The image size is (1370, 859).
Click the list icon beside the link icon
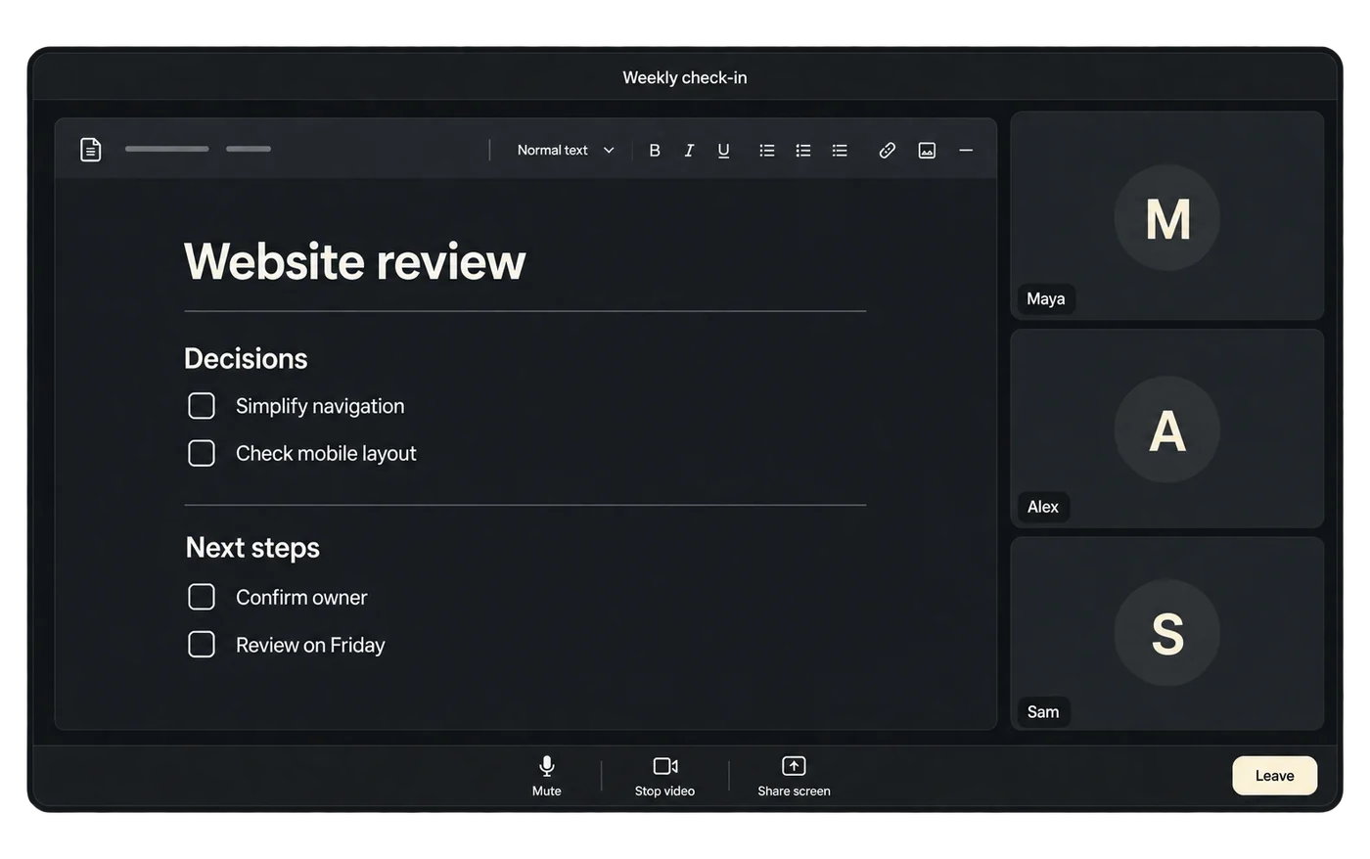click(x=840, y=151)
